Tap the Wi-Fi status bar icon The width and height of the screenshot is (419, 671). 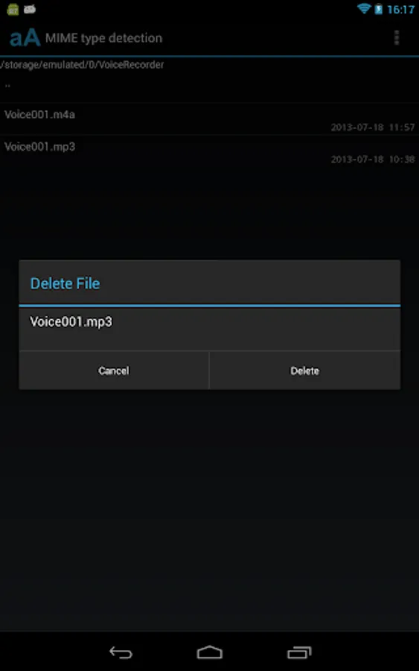pos(364,8)
